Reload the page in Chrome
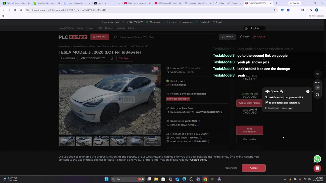This screenshot has height=183, width=326. point(15,10)
